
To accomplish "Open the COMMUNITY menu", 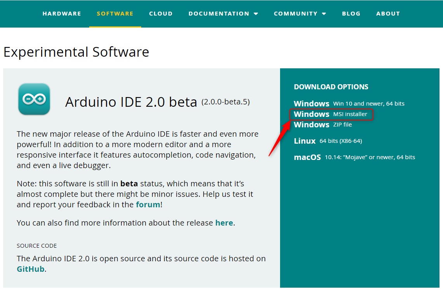I will [296, 14].
